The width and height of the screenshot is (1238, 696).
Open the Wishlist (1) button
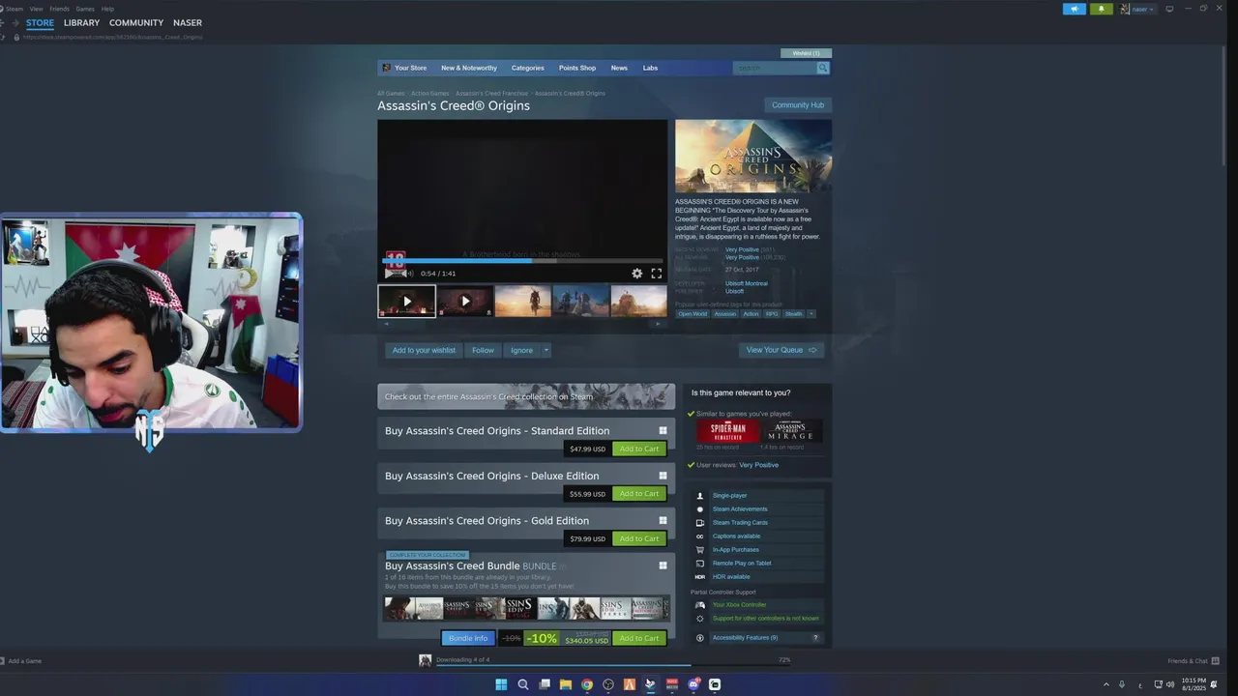click(x=806, y=53)
